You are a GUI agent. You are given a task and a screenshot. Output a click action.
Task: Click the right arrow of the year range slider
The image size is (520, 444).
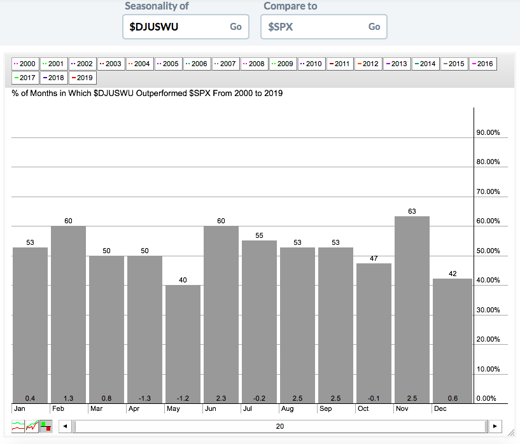pyautogui.click(x=495, y=426)
